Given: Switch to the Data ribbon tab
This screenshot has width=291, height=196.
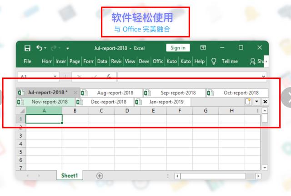Looking at the screenshot, I should coord(102,61).
